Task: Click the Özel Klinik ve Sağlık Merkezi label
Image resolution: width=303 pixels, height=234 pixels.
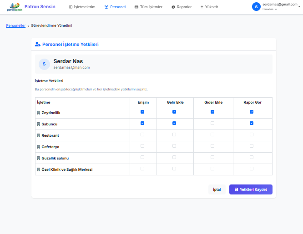Action: pos(67,169)
